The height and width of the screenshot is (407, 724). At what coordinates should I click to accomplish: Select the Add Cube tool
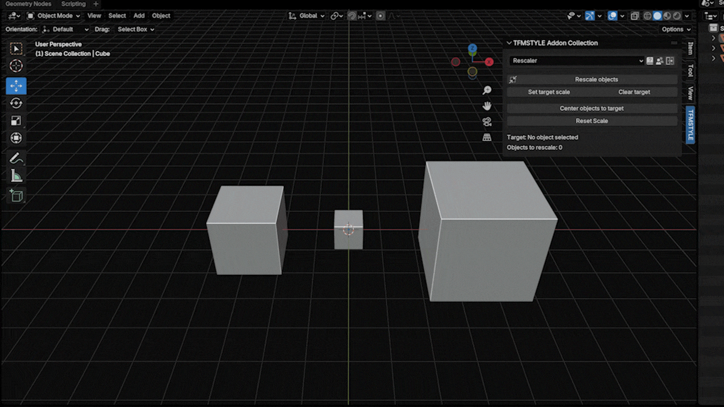tap(16, 196)
